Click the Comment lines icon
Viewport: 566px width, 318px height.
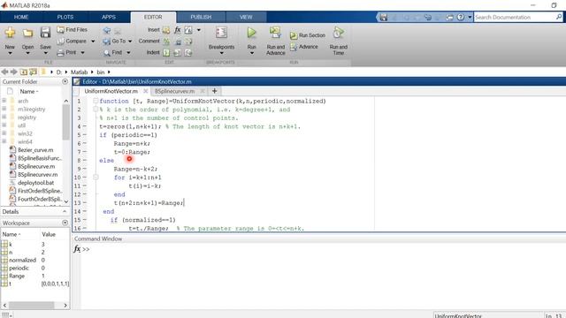pyautogui.click(x=166, y=42)
